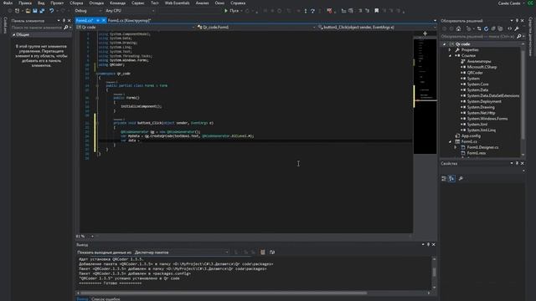Toggle word wrap in Output panel
Viewport: 536px width, 301px height.
coord(271,253)
